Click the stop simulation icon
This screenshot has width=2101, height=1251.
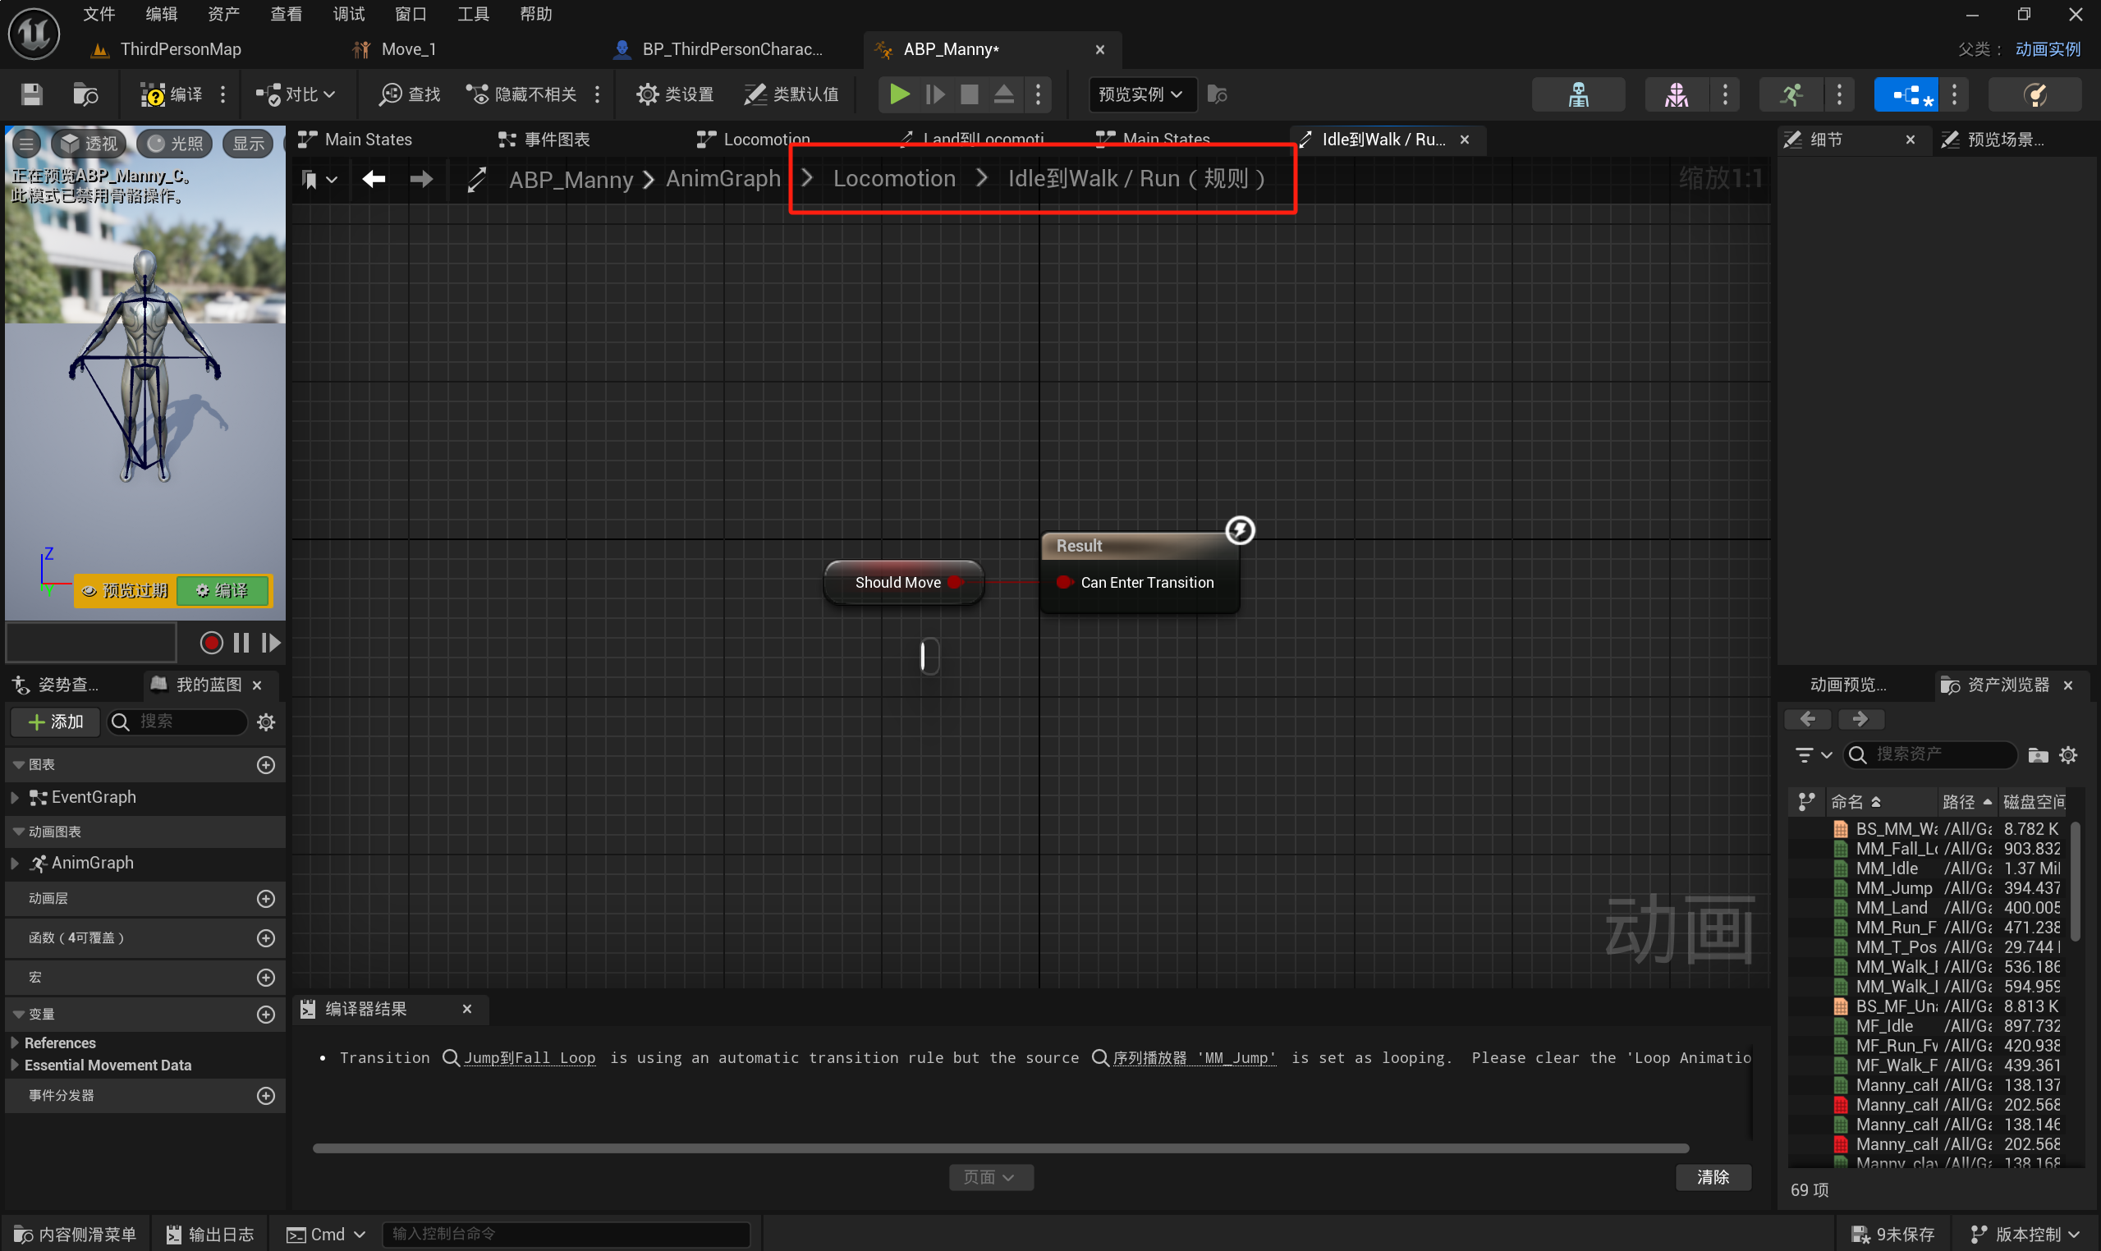(x=970, y=94)
